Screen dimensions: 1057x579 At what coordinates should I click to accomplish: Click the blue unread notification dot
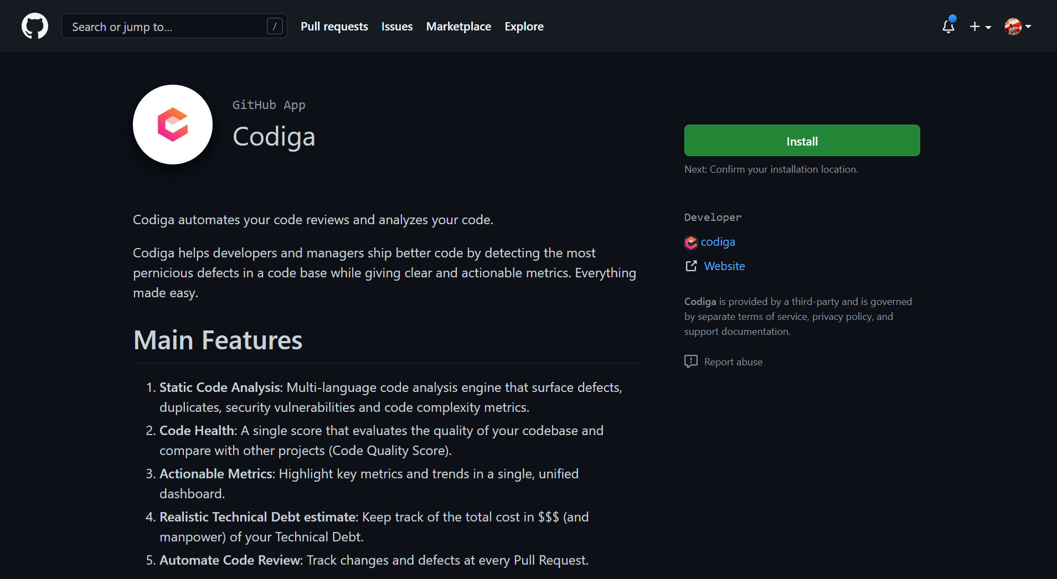952,18
